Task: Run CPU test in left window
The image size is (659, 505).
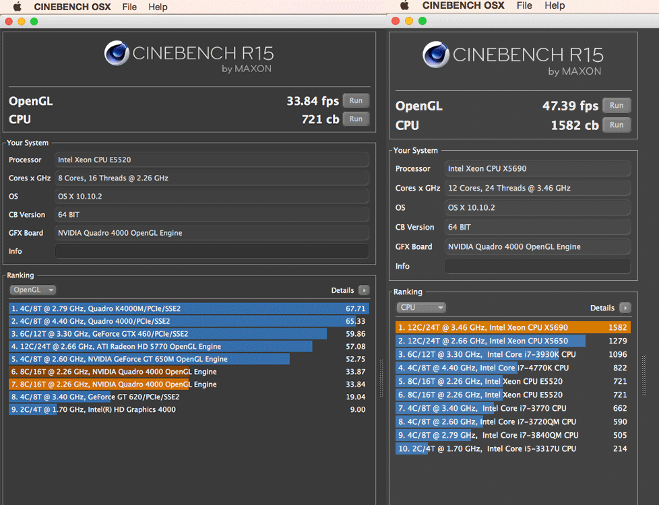Action: 356,119
